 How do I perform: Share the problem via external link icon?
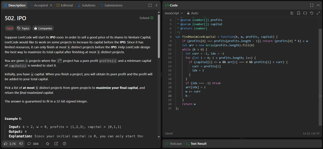tap(56, 144)
